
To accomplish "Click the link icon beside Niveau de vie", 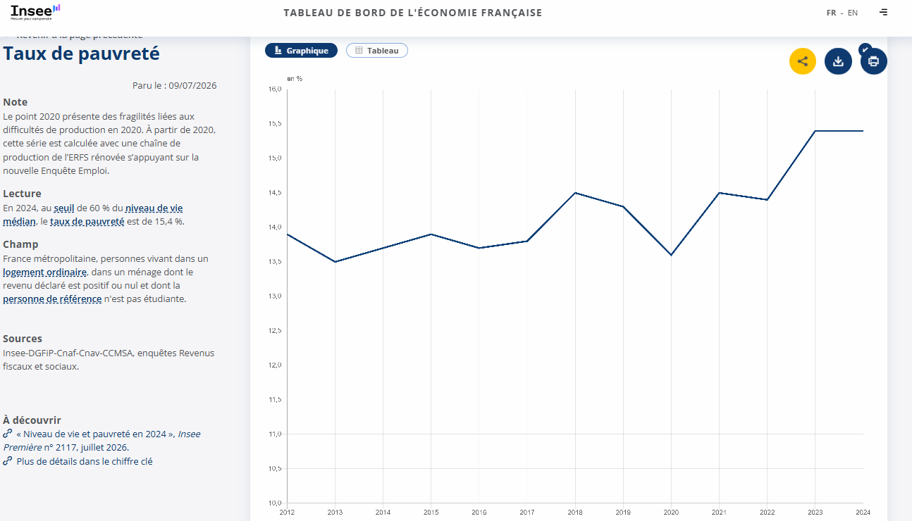I will [x=8, y=434].
